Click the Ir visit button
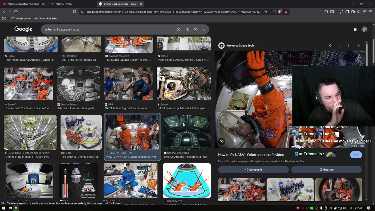Screen dimensions: 375x211 pyautogui.click(x=356, y=155)
